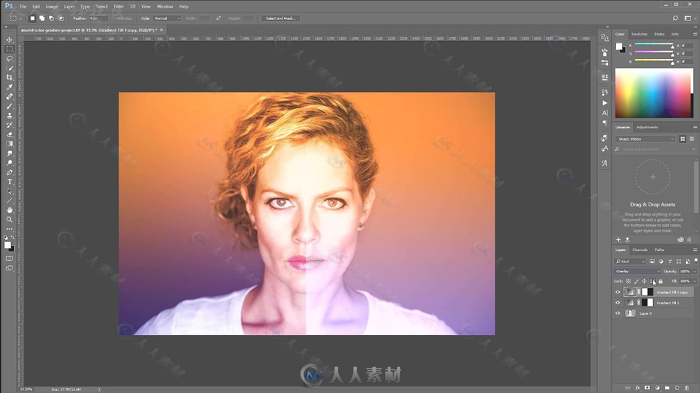Viewport: 700px width, 393px height.
Task: Select the Move tool
Action: pos(10,40)
